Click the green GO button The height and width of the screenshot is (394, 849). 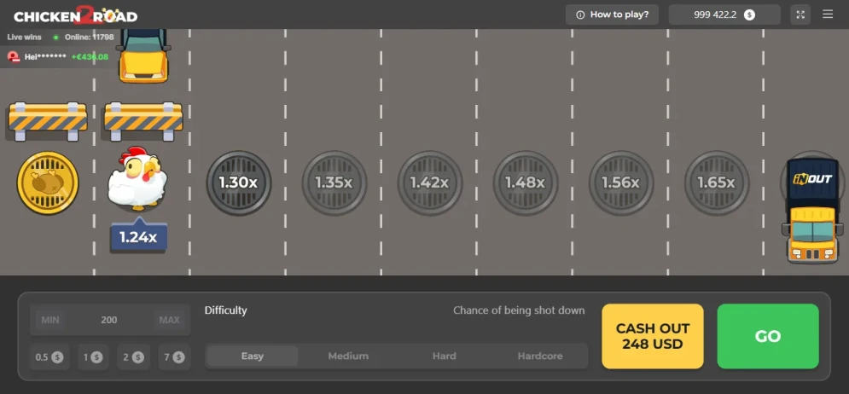(x=768, y=336)
